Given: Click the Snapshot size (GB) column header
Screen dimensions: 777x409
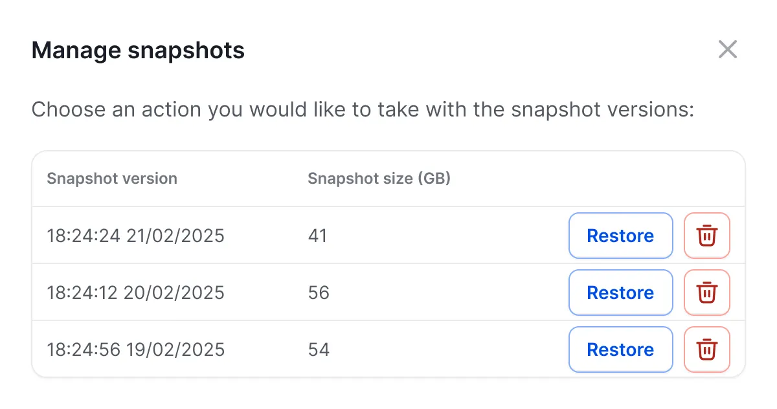Looking at the screenshot, I should tap(378, 179).
